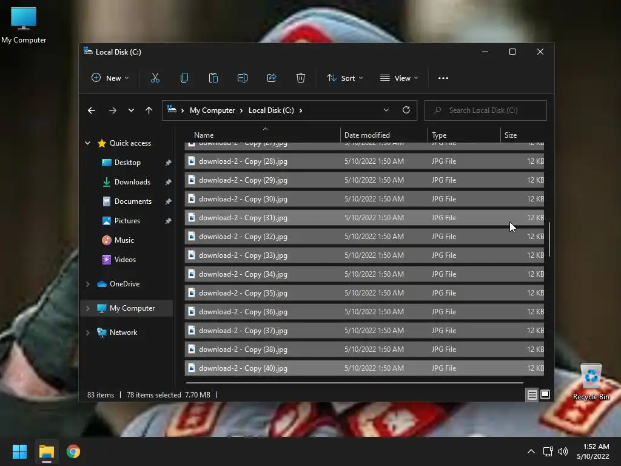Viewport: 621px width, 466px height.
Task: Expand the My Computer tree node
Action: (x=87, y=308)
